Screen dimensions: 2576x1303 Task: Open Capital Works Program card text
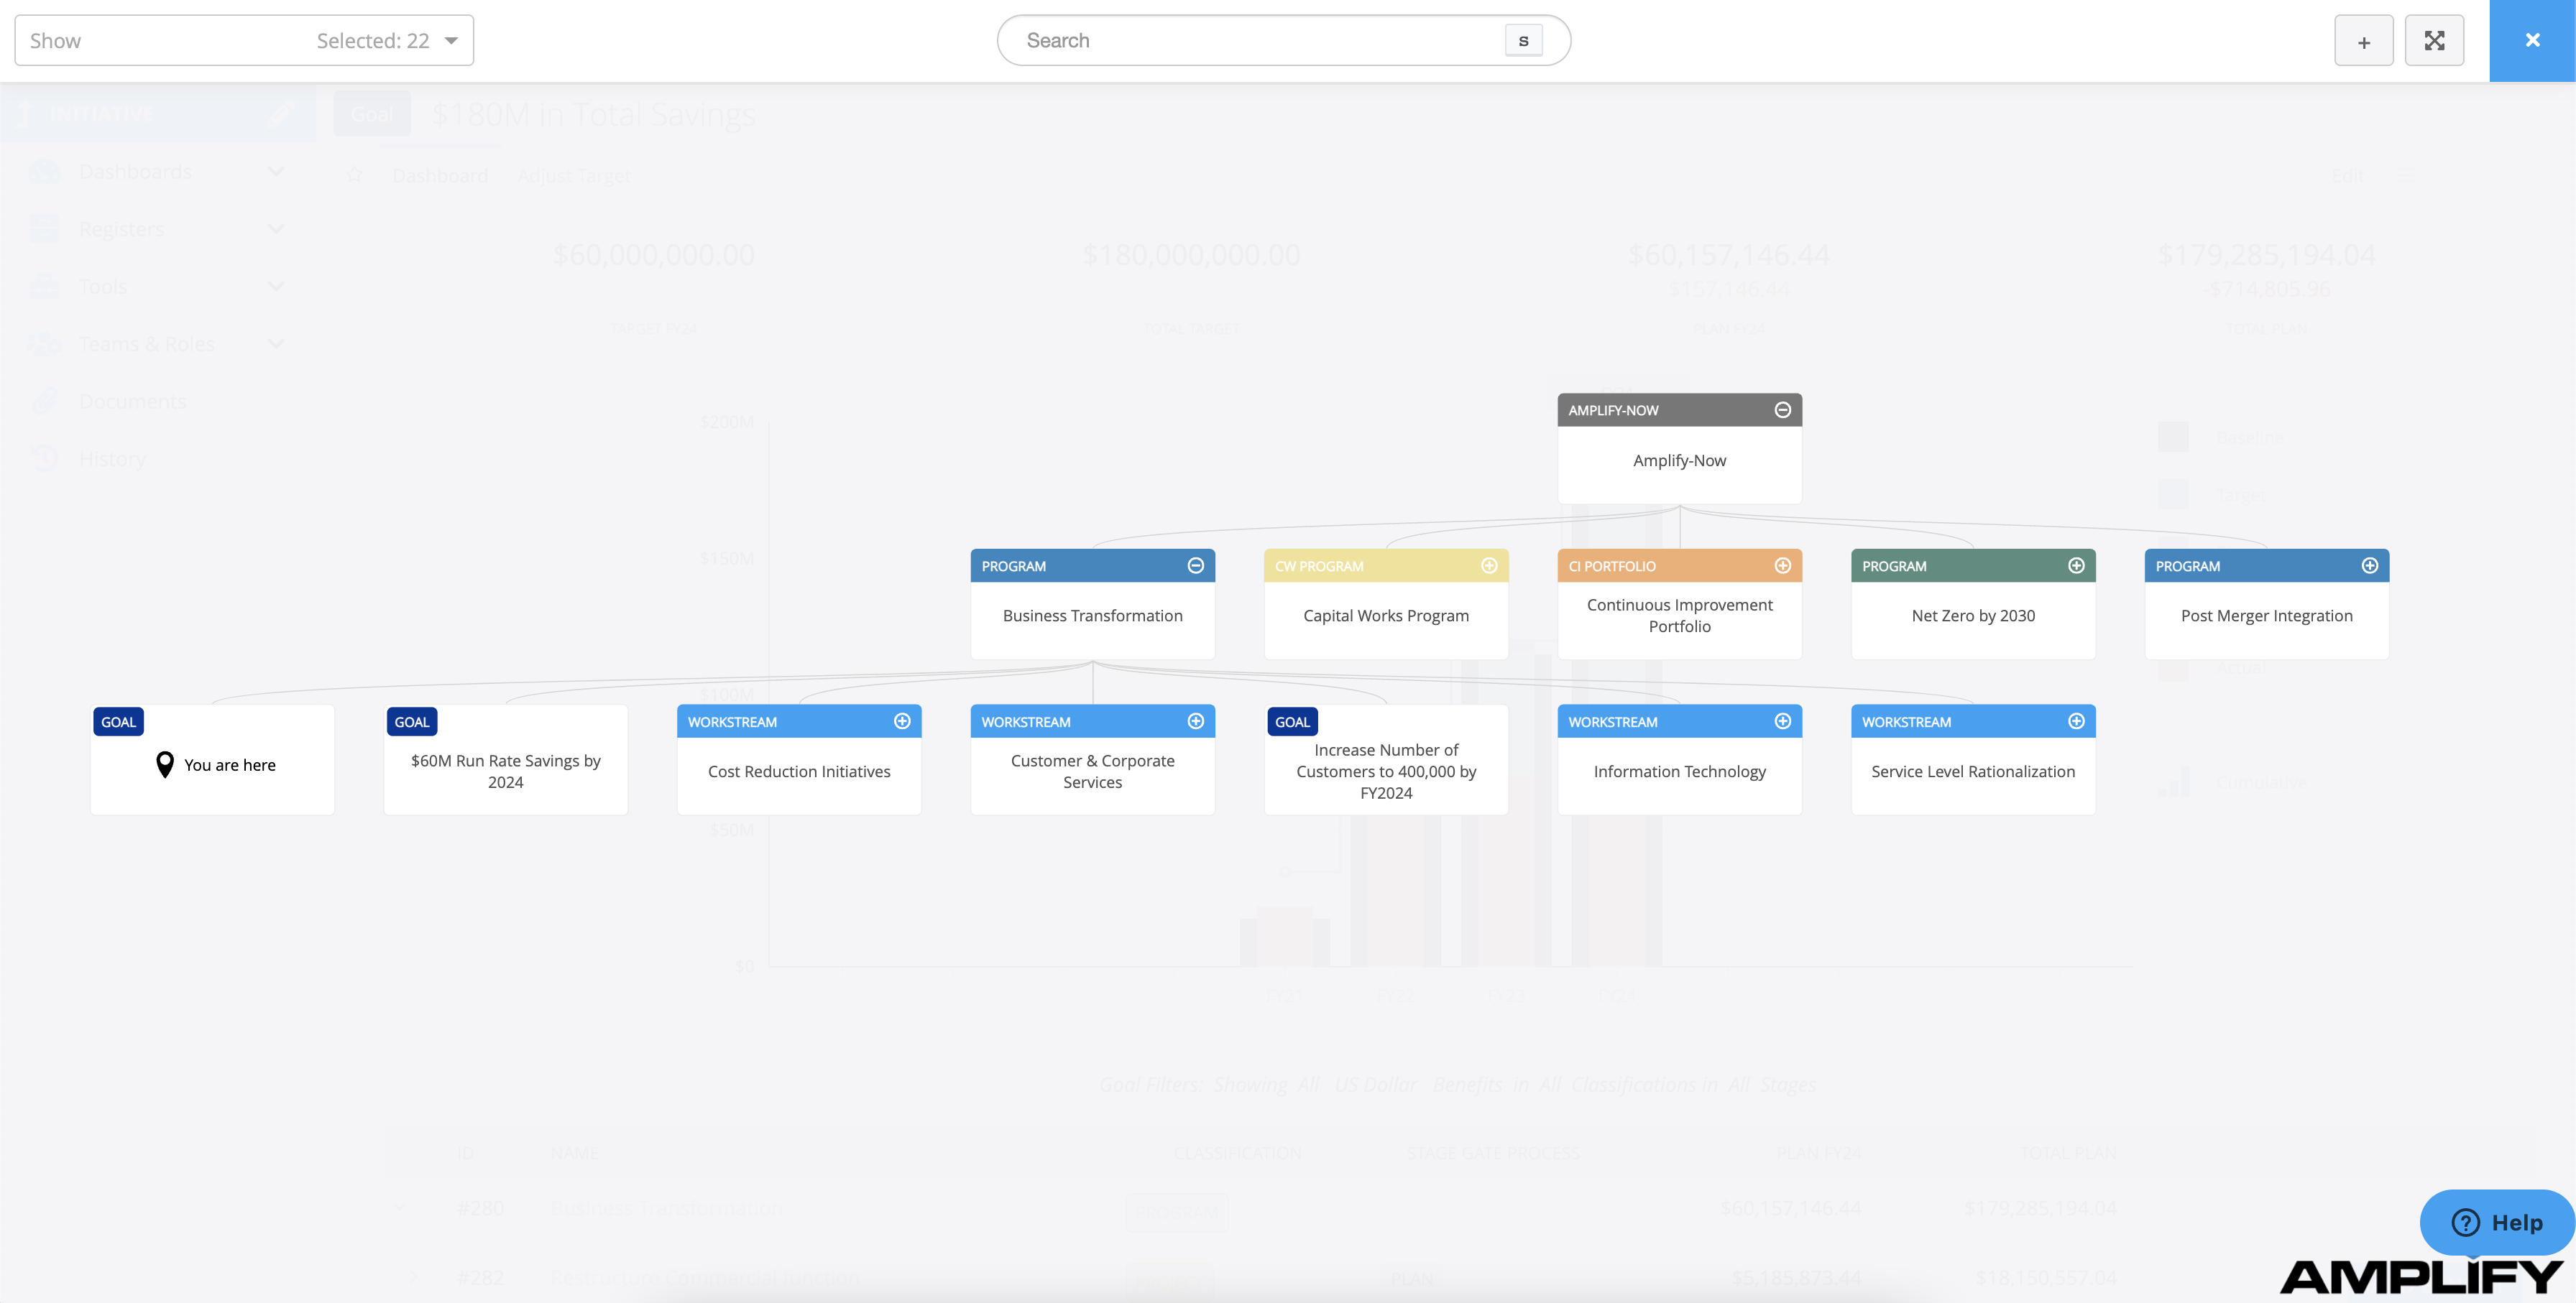point(1386,616)
